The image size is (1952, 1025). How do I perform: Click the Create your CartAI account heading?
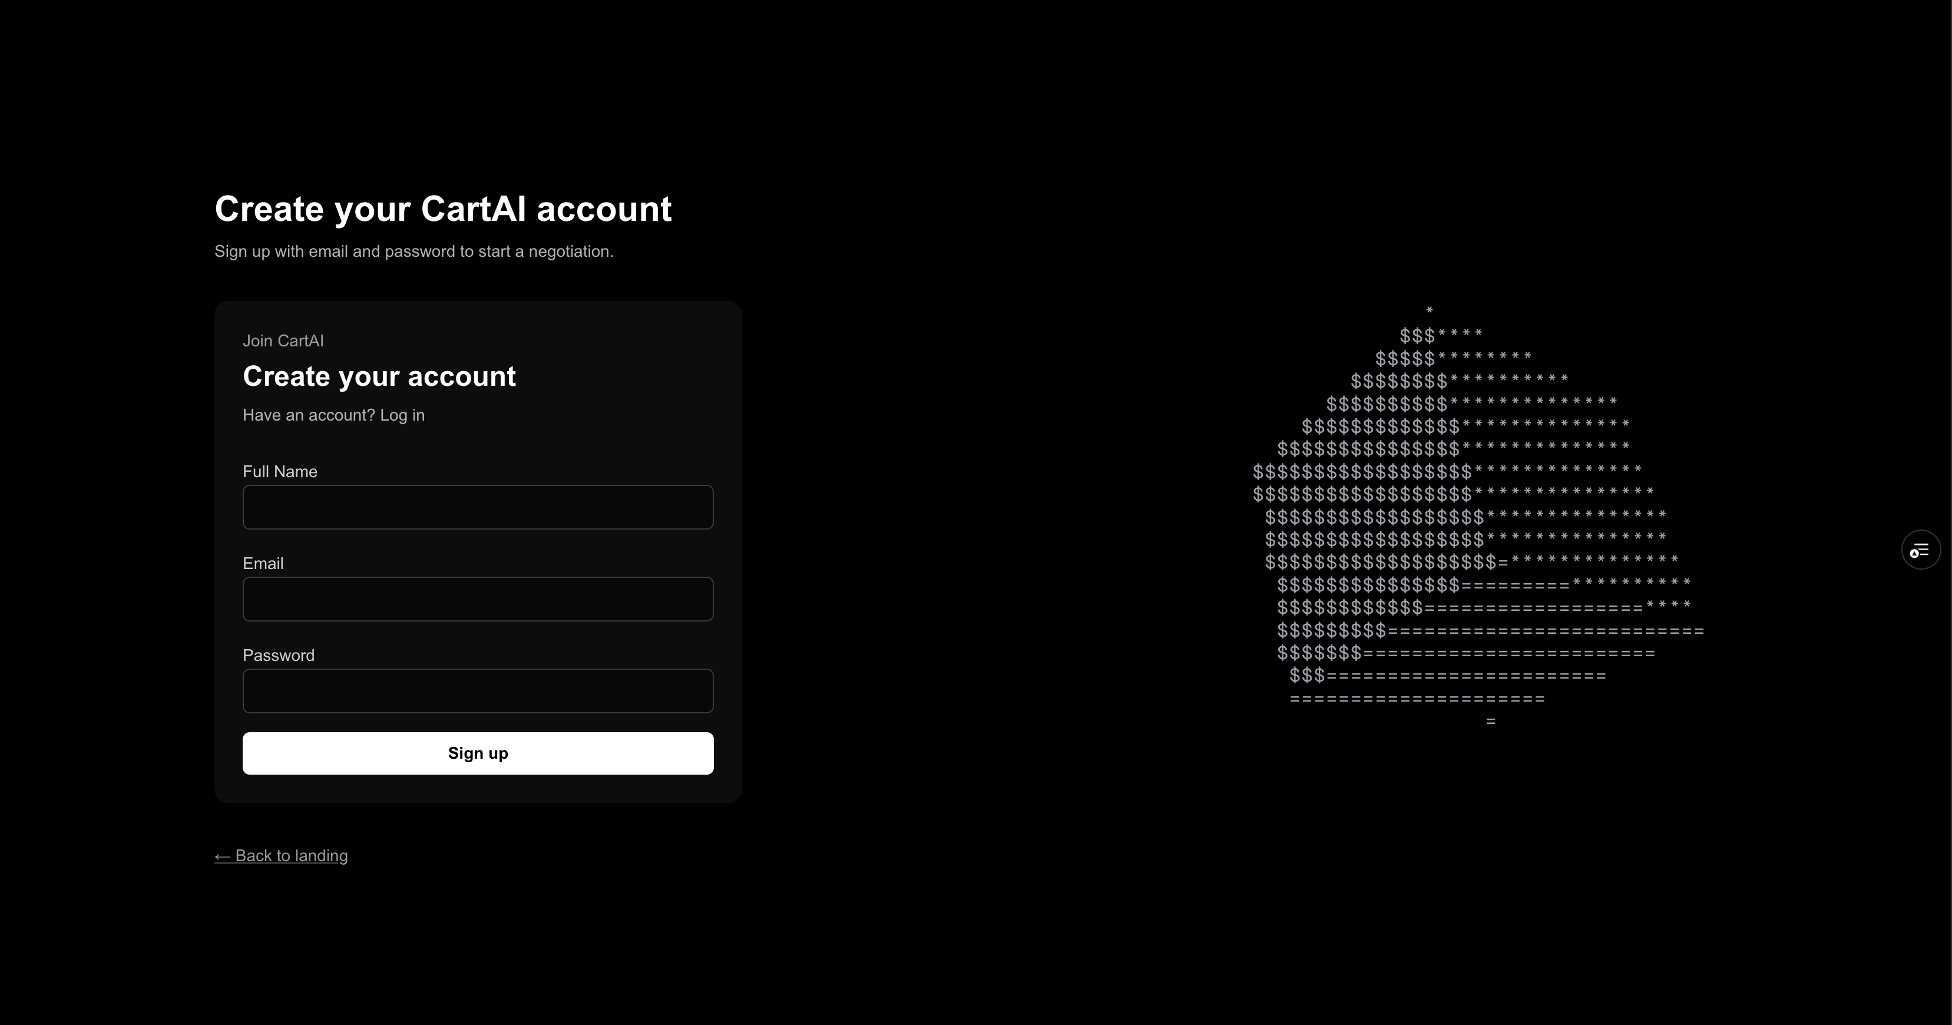(x=442, y=209)
